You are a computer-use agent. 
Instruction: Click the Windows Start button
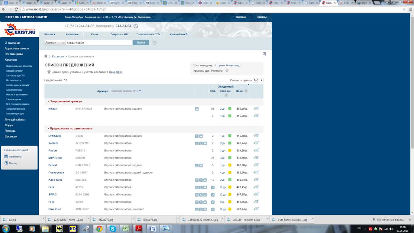point(6,229)
